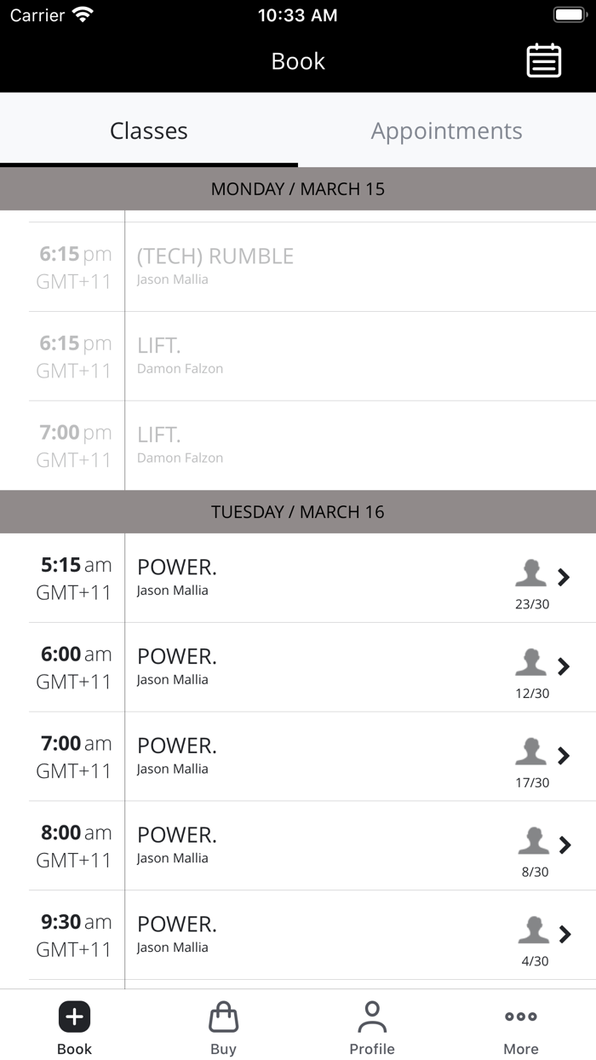This screenshot has height=1060, width=596.
Task: Open the 6:00 am POWER class title
Action: pyautogui.click(x=177, y=657)
